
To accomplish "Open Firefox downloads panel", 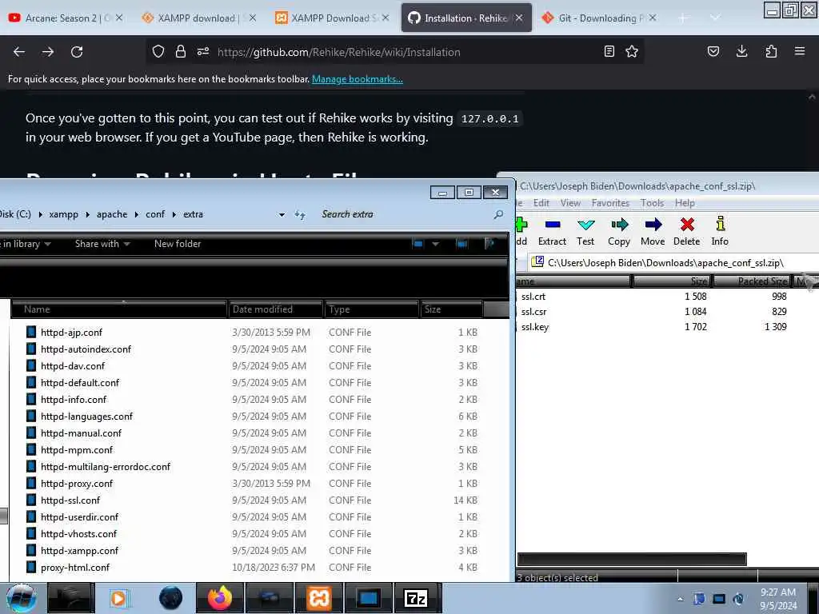I will pos(741,51).
